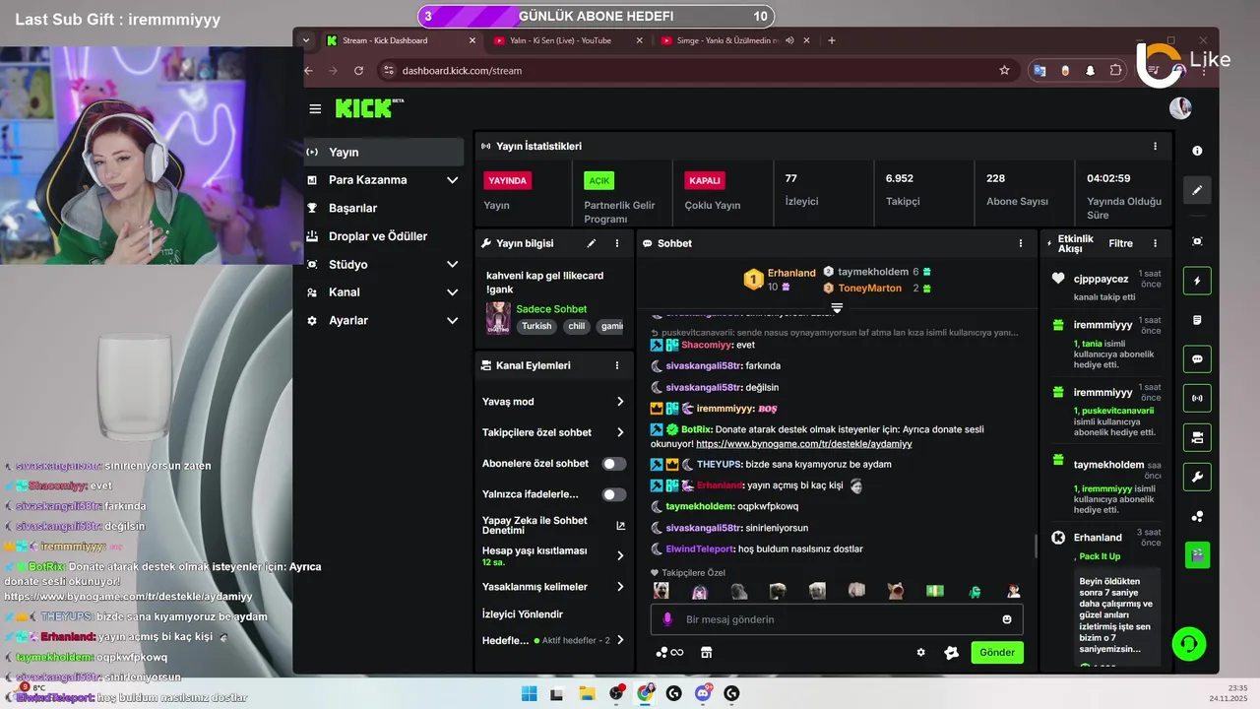Image resolution: width=1260 pixels, height=709 pixels.
Task: Select the pencil edit icon in right sidebar
Action: coord(1197,190)
